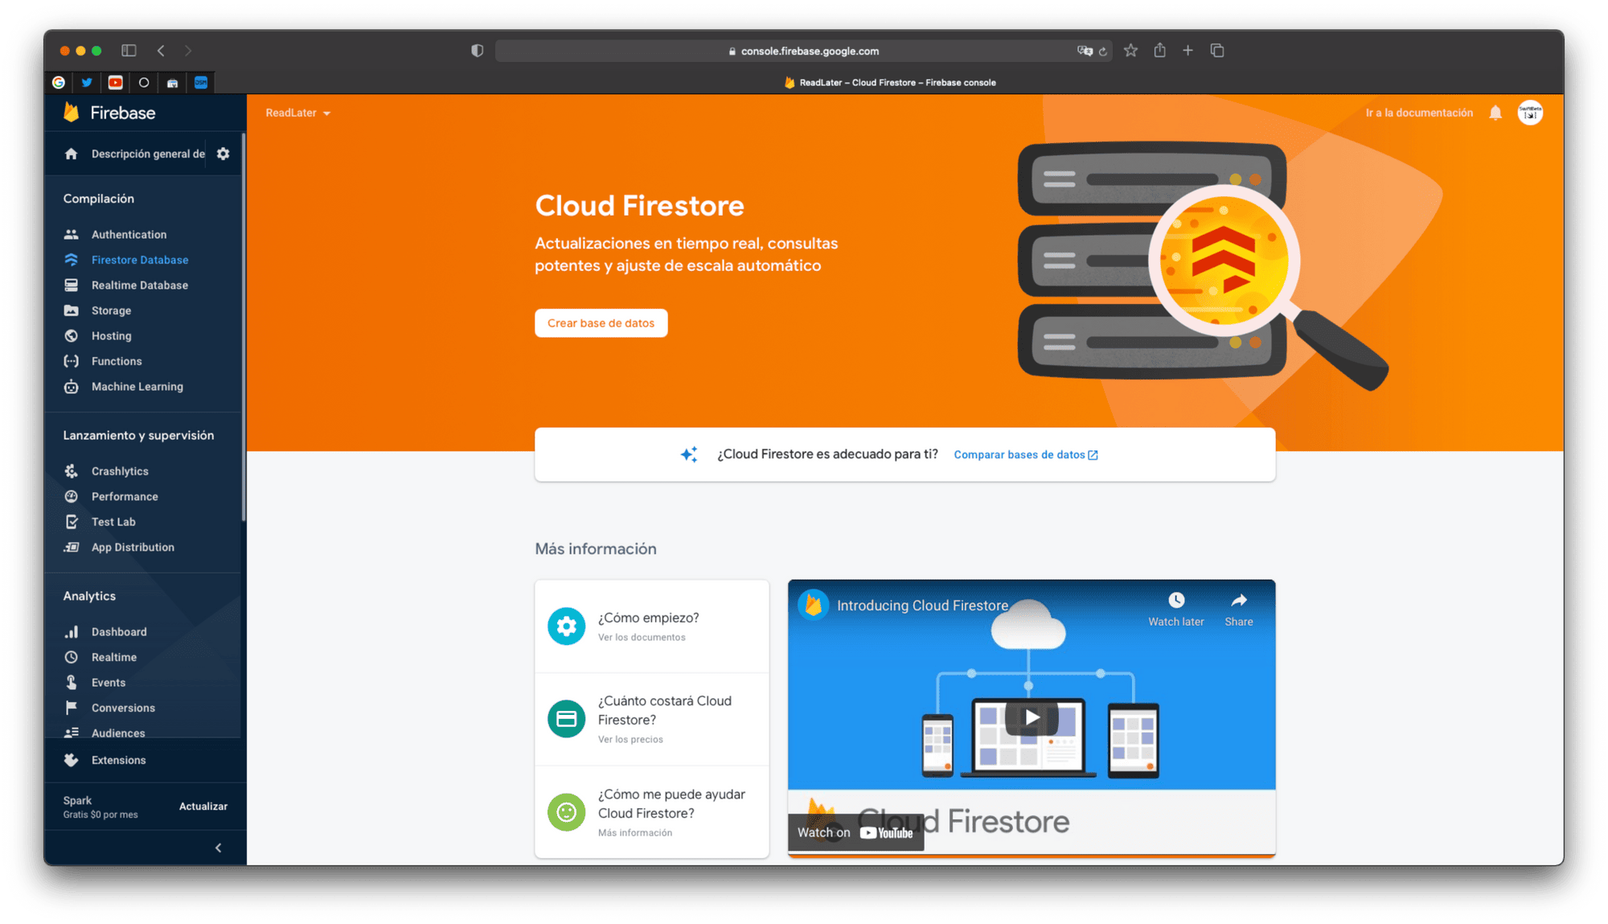The height and width of the screenshot is (924, 1608).
Task: Show Safari tab overview icon
Action: pos(1217,51)
